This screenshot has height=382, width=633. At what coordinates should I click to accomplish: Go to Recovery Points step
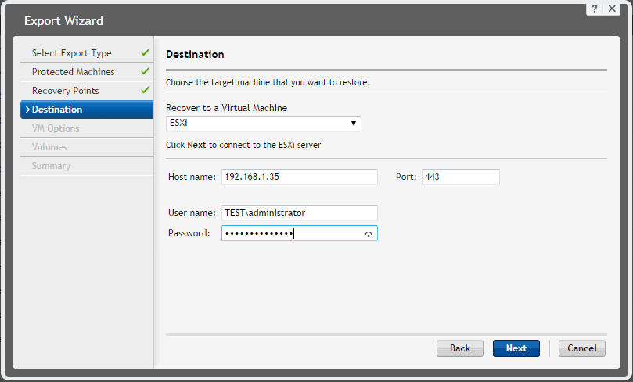click(87, 91)
